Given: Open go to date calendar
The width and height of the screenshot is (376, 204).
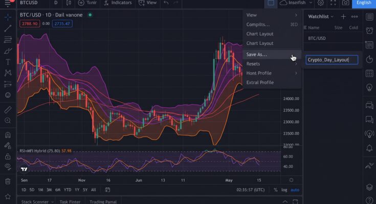Looking at the screenshot, I should [x=107, y=190].
